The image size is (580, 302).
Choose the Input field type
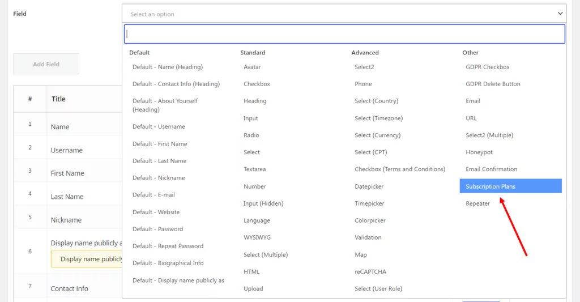coord(251,118)
